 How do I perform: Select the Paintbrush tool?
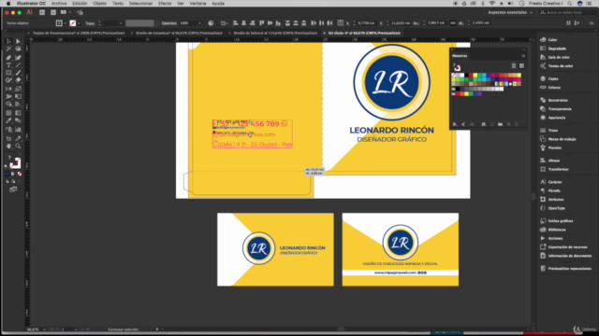(x=18, y=73)
